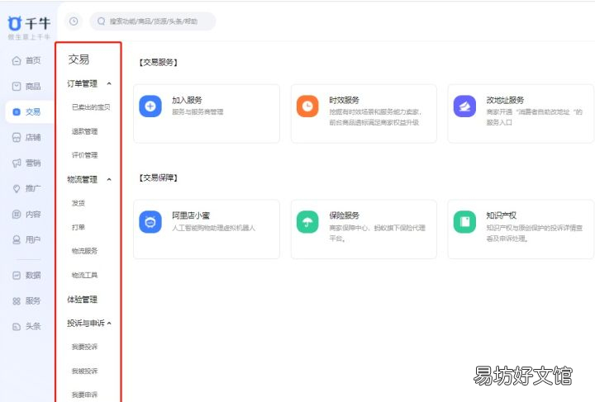Open 退款管理
The width and height of the screenshot is (595, 402).
tap(84, 131)
